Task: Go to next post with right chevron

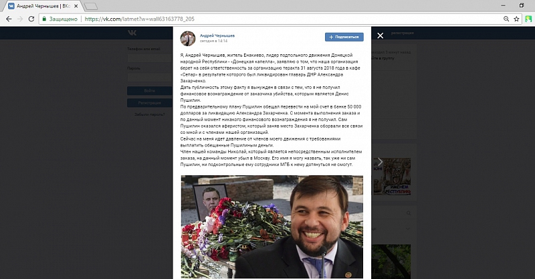Action: [x=380, y=162]
